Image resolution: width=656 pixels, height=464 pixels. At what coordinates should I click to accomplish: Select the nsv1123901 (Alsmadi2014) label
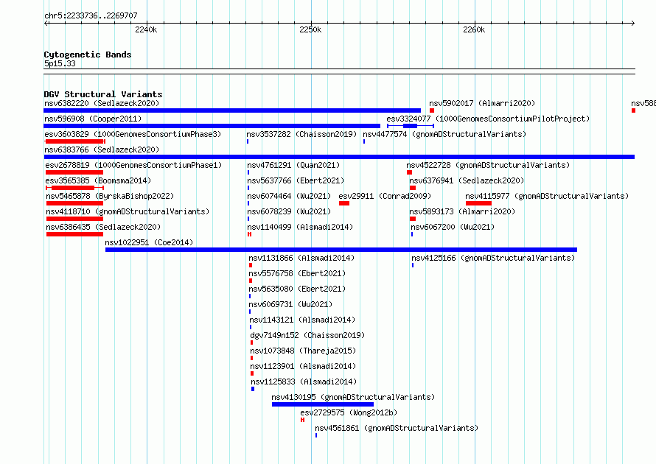[303, 366]
